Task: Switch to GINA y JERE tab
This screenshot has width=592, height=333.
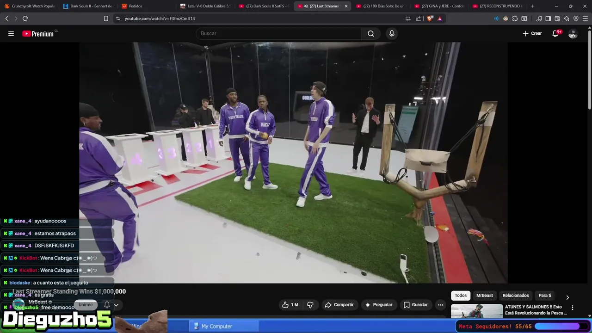Action: 439,6
